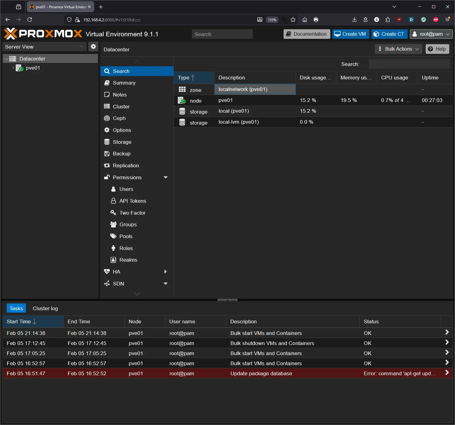Open the server view settings gear
Image resolution: width=455 pixels, height=425 pixels.
(x=93, y=46)
